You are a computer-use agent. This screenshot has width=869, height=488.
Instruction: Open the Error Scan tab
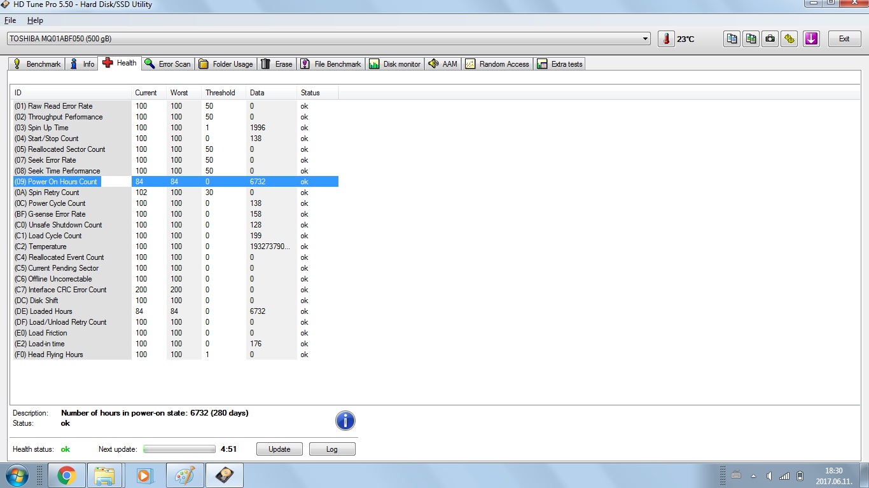point(168,64)
